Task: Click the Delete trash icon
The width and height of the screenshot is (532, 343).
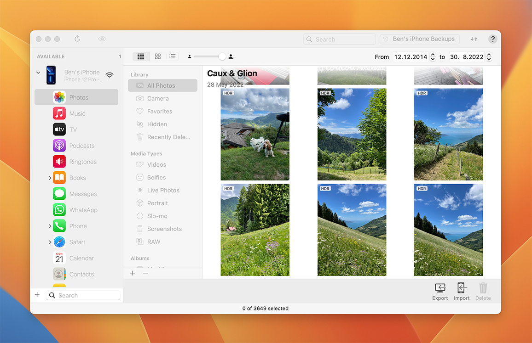Action: pyautogui.click(x=483, y=288)
